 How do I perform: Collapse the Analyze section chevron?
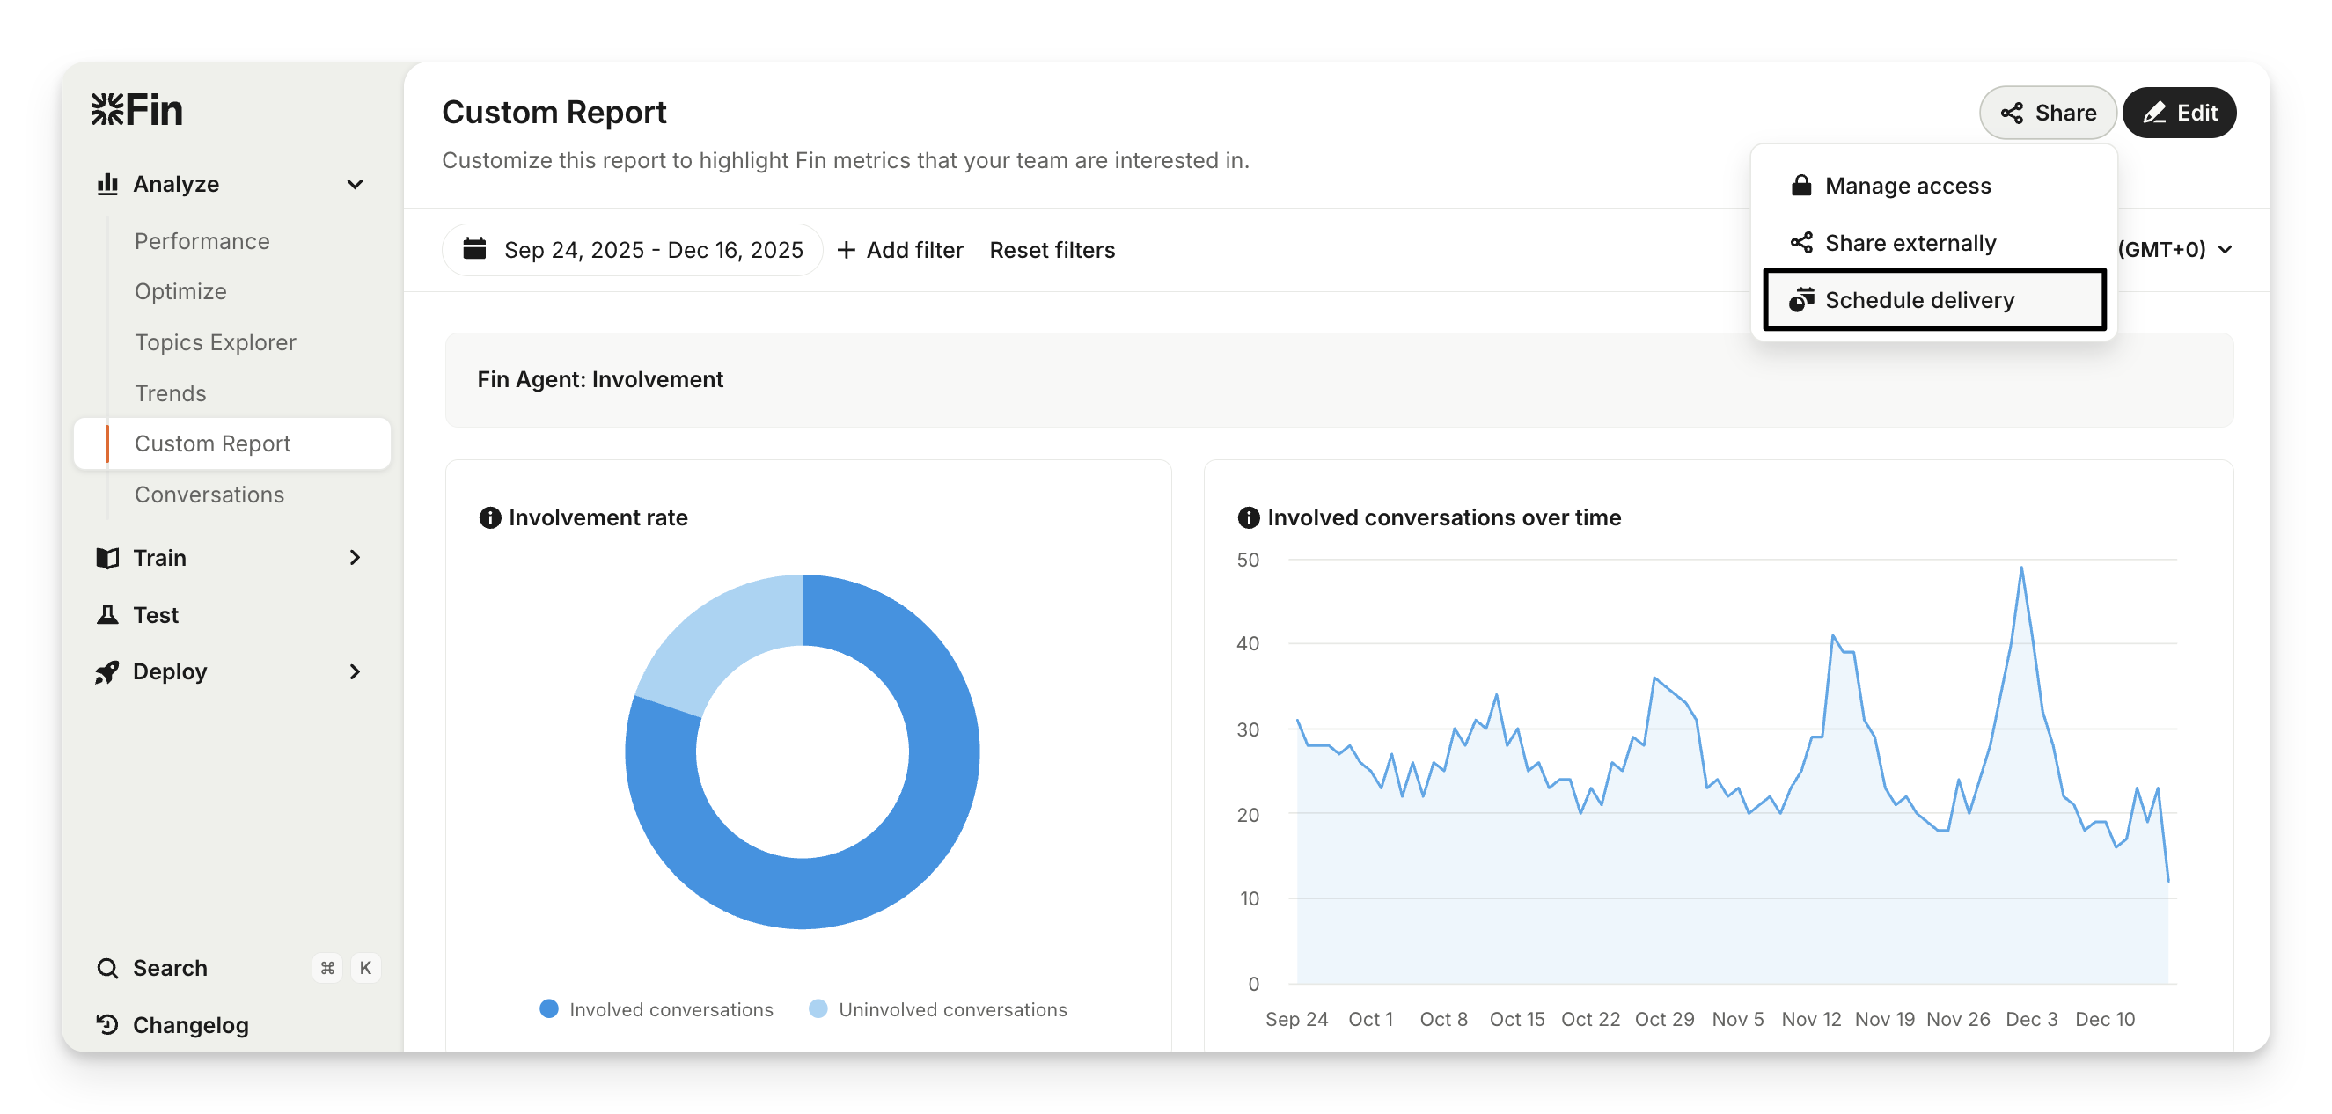point(355,185)
